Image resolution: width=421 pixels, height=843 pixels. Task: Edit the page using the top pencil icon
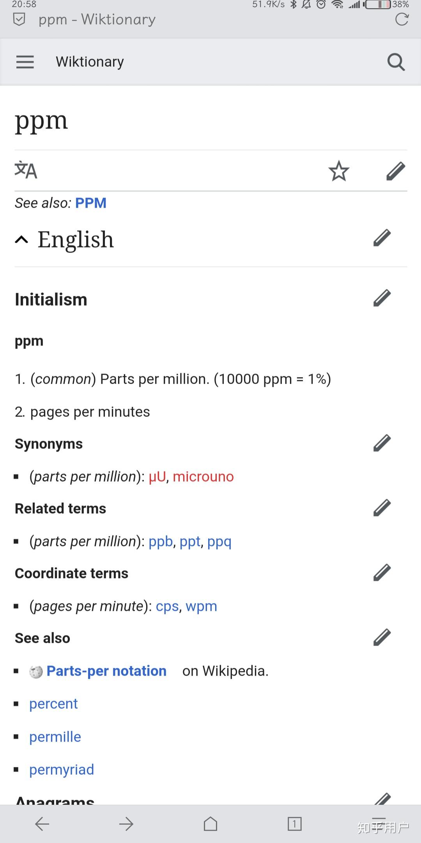tap(396, 171)
